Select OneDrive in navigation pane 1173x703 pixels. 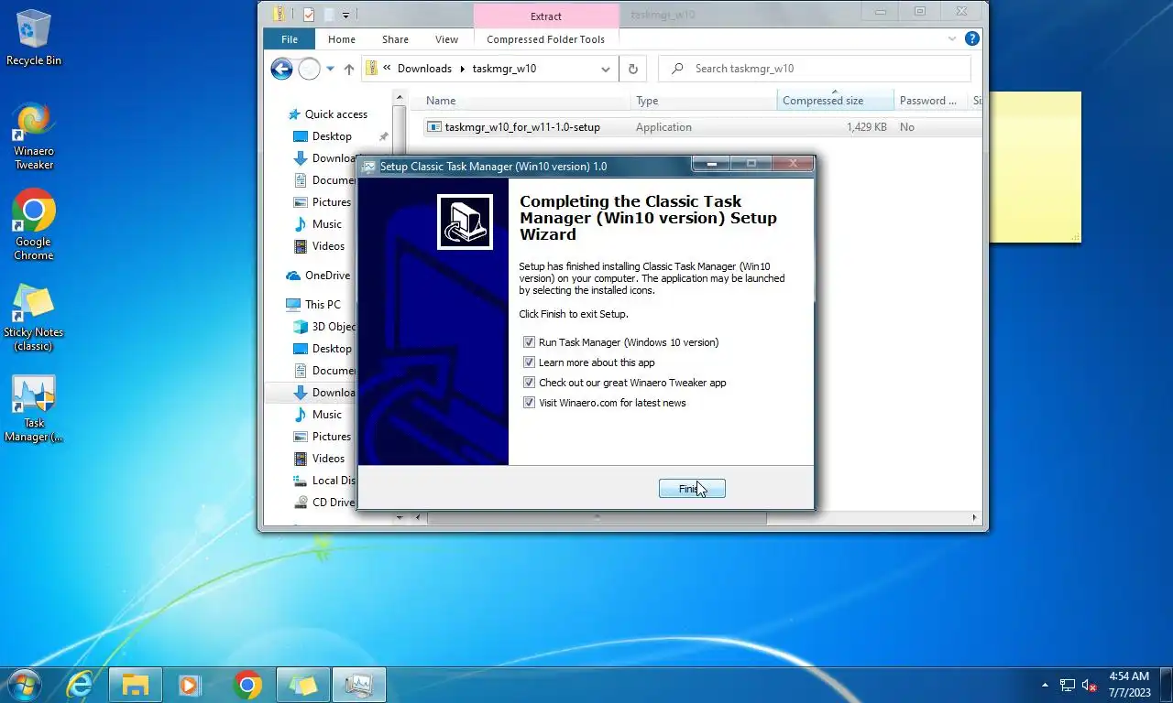pos(318,276)
